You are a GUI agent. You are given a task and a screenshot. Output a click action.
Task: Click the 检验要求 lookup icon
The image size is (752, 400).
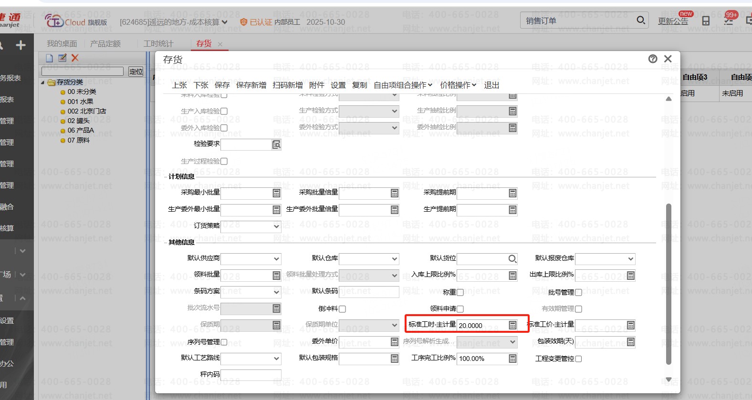[x=276, y=144]
